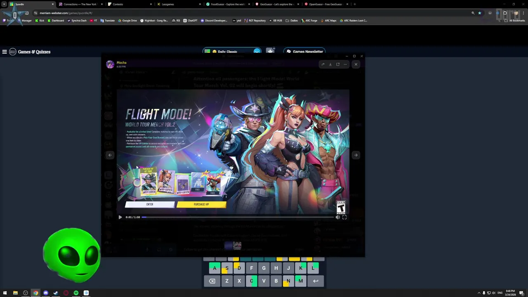Go to next media with right arrow
Image resolution: width=528 pixels, height=297 pixels.
[356, 155]
